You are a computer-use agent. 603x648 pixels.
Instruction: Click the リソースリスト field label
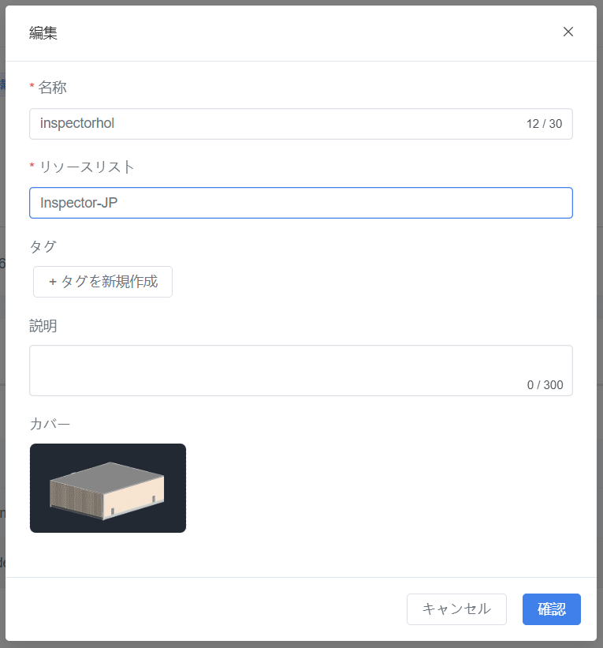[x=87, y=167]
